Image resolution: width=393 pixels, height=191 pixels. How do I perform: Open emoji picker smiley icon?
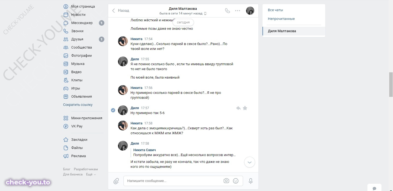(236, 181)
